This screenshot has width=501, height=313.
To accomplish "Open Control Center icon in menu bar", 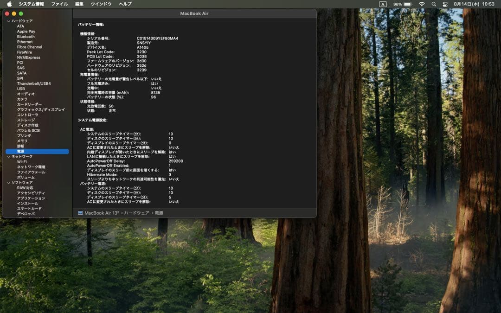I will pos(445,4).
